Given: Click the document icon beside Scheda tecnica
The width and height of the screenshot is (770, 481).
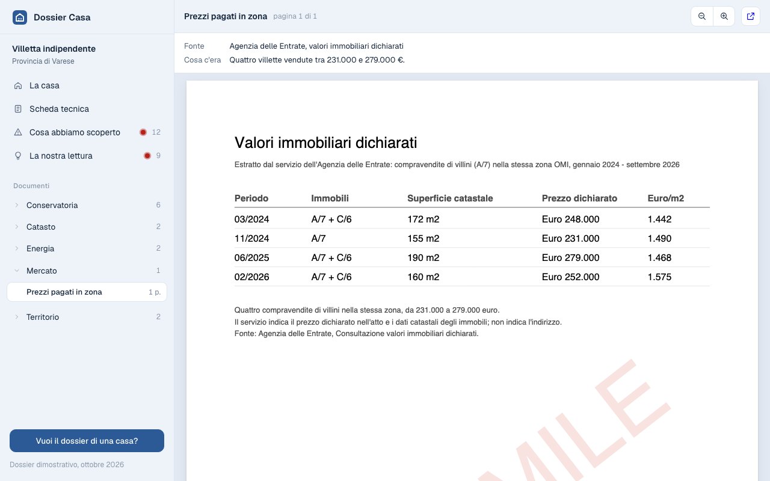Looking at the screenshot, I should [18, 109].
